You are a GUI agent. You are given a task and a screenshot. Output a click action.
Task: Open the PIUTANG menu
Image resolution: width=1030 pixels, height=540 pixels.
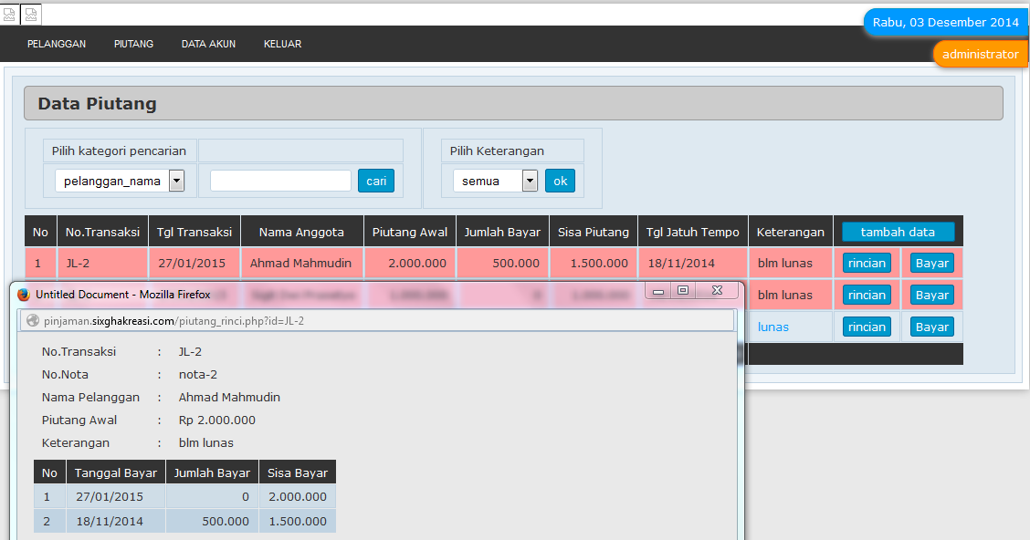133,44
